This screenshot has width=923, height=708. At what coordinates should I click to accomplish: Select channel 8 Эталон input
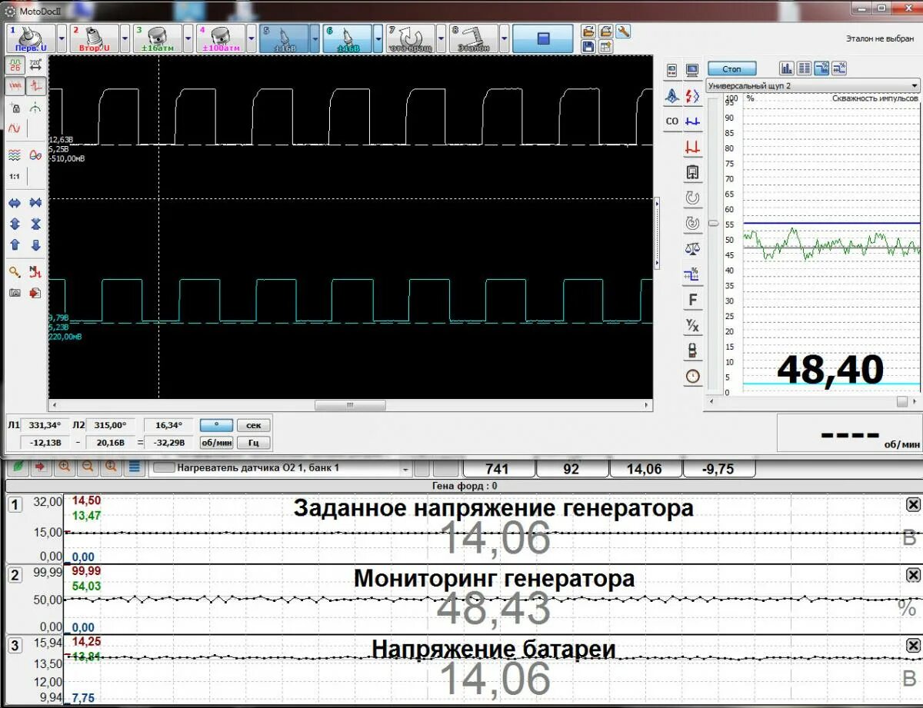click(472, 38)
